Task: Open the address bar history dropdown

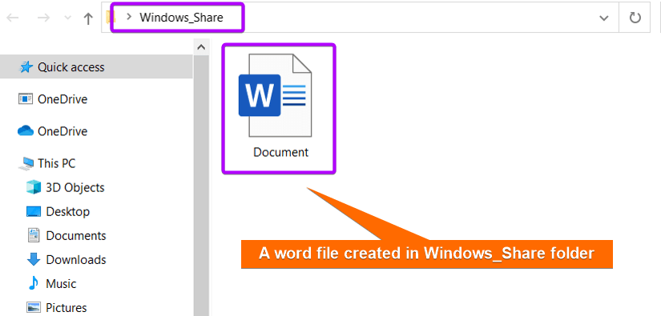Action: 603,18
